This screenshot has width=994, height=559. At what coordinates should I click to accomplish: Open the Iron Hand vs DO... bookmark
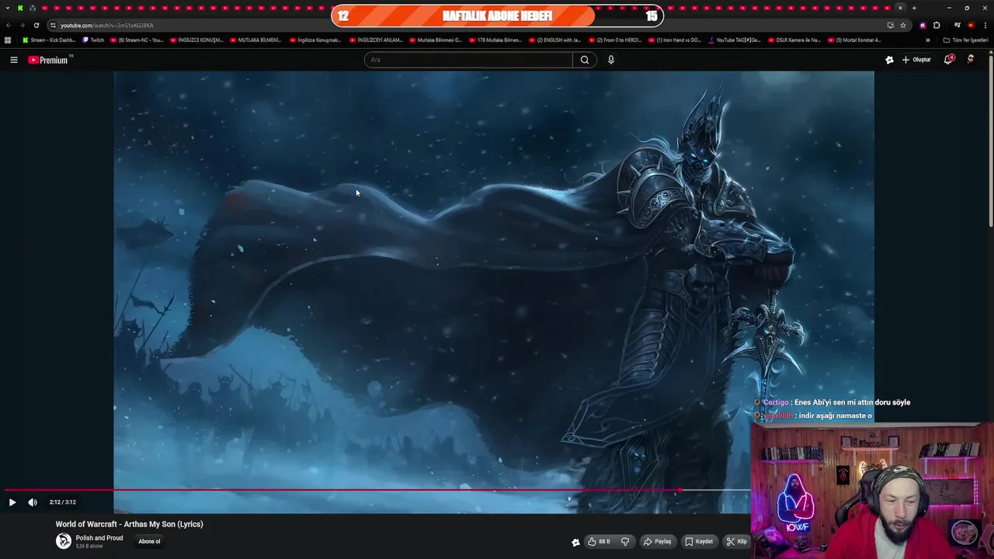674,40
